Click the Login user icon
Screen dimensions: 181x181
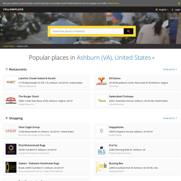pyautogui.click(x=172, y=10)
